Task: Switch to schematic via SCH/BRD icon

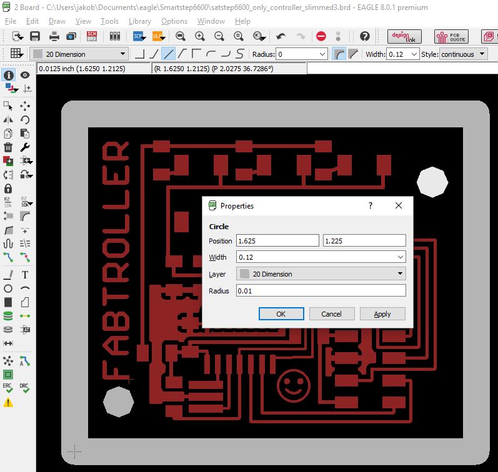Action: tap(91, 36)
